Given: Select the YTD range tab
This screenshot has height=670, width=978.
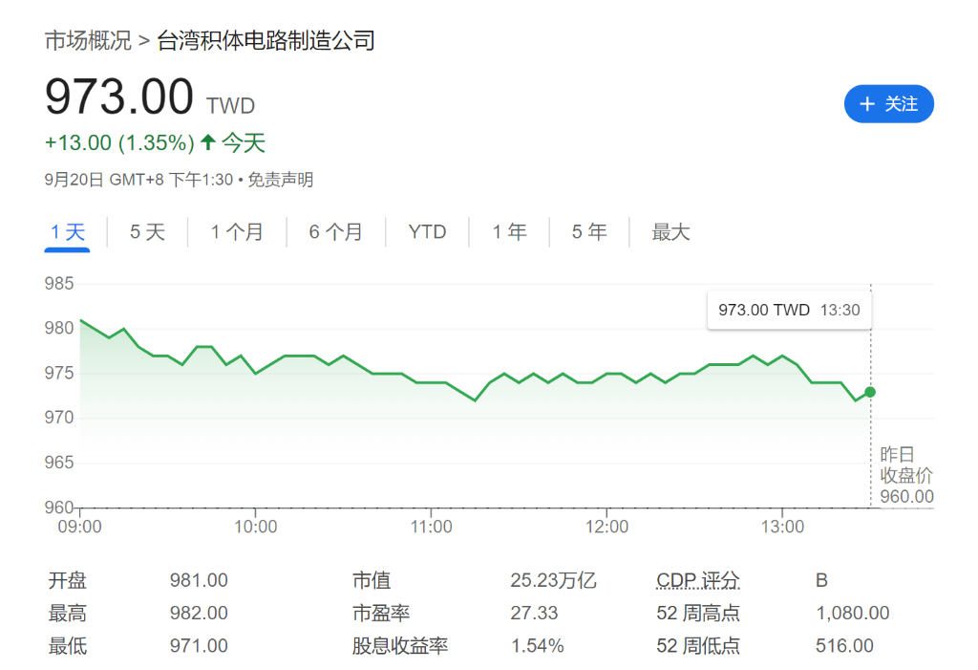Looking at the screenshot, I should point(427,232).
